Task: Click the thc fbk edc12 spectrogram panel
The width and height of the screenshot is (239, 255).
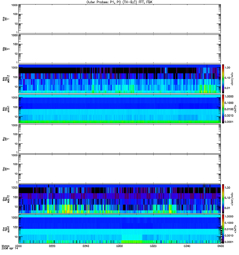Action: pyautogui.click(x=119, y=199)
